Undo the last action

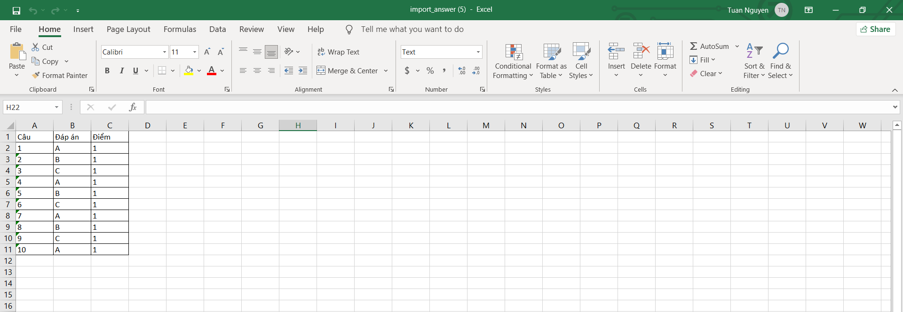pyautogui.click(x=32, y=10)
